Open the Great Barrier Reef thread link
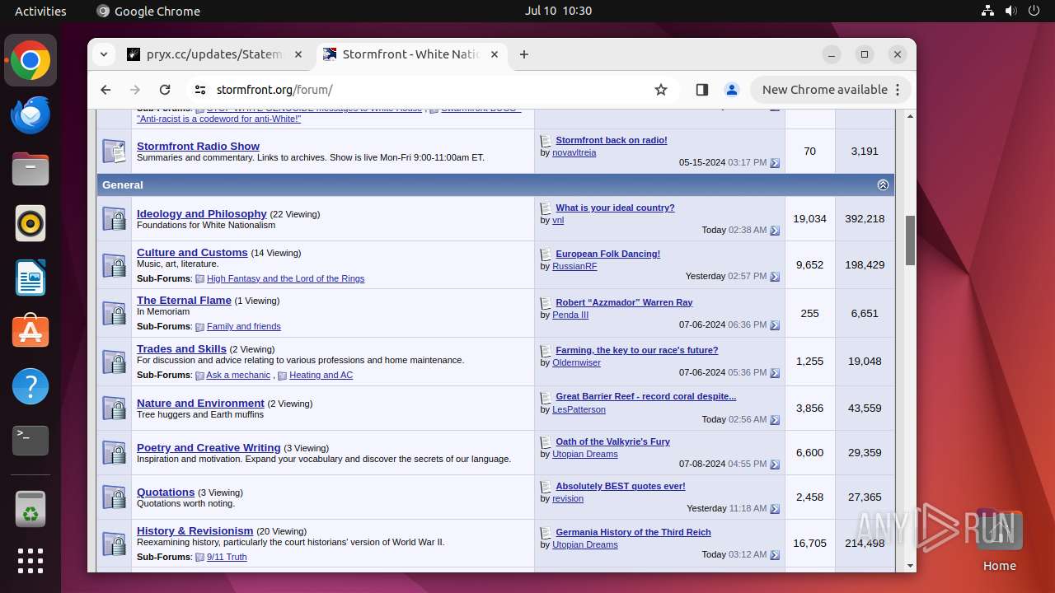 (646, 396)
